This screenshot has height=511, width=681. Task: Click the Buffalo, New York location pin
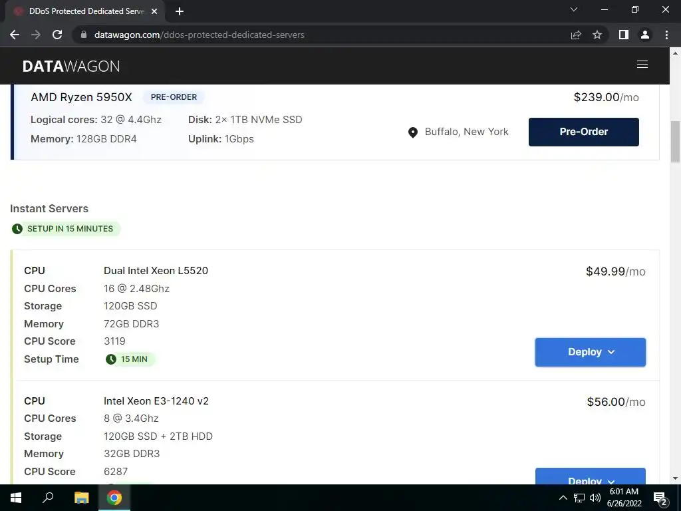413,132
